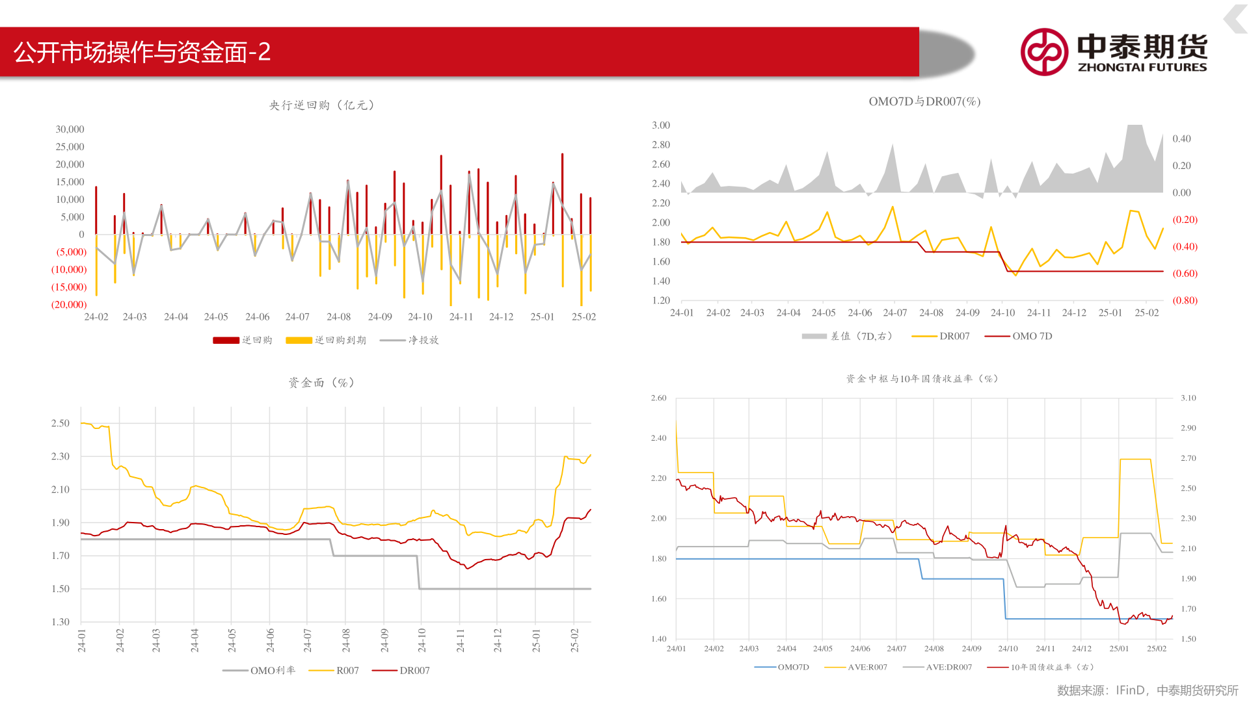Image resolution: width=1249 pixels, height=702 pixels.
Task: Click the blue OMO7D legend line marker
Action: [765, 667]
